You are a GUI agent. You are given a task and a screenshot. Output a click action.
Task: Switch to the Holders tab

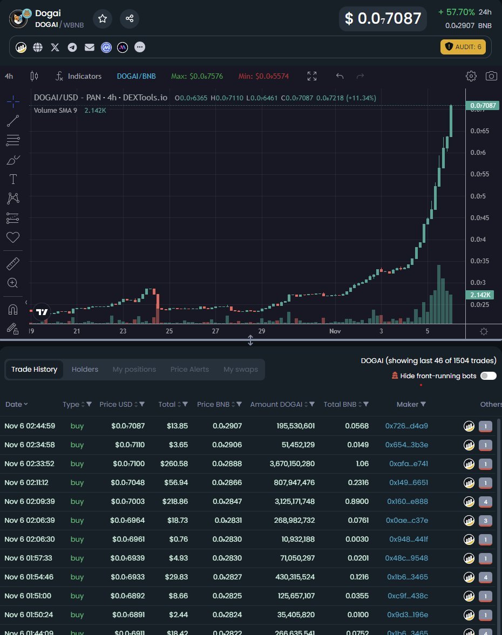[x=85, y=369]
